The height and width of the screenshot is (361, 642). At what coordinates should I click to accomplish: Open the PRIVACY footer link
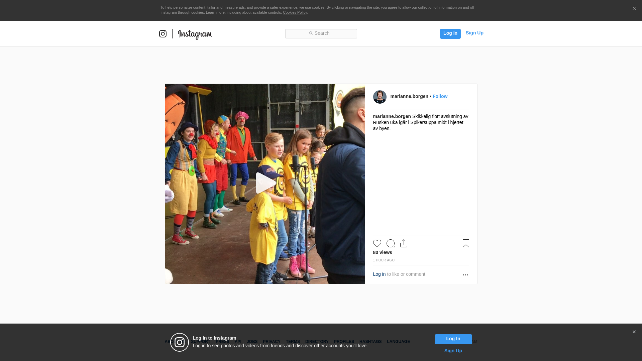click(272, 342)
